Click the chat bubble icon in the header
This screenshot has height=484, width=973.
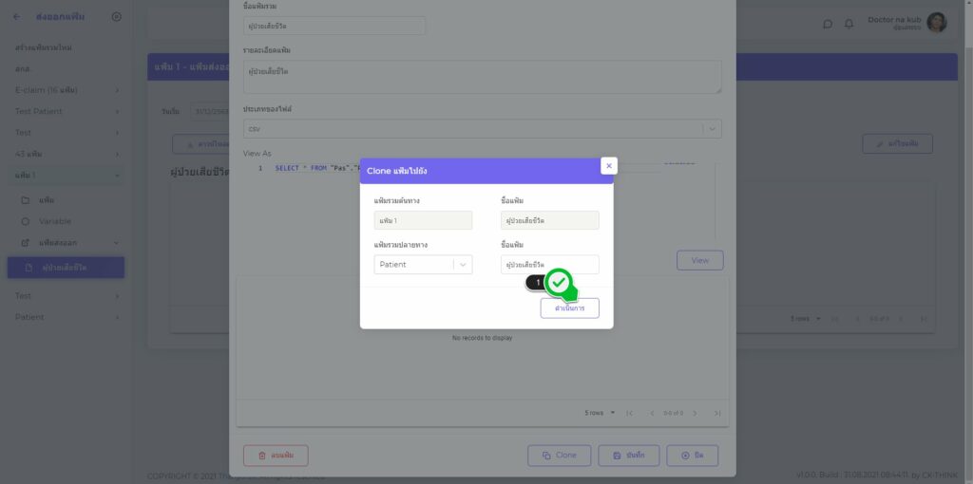pyautogui.click(x=828, y=24)
